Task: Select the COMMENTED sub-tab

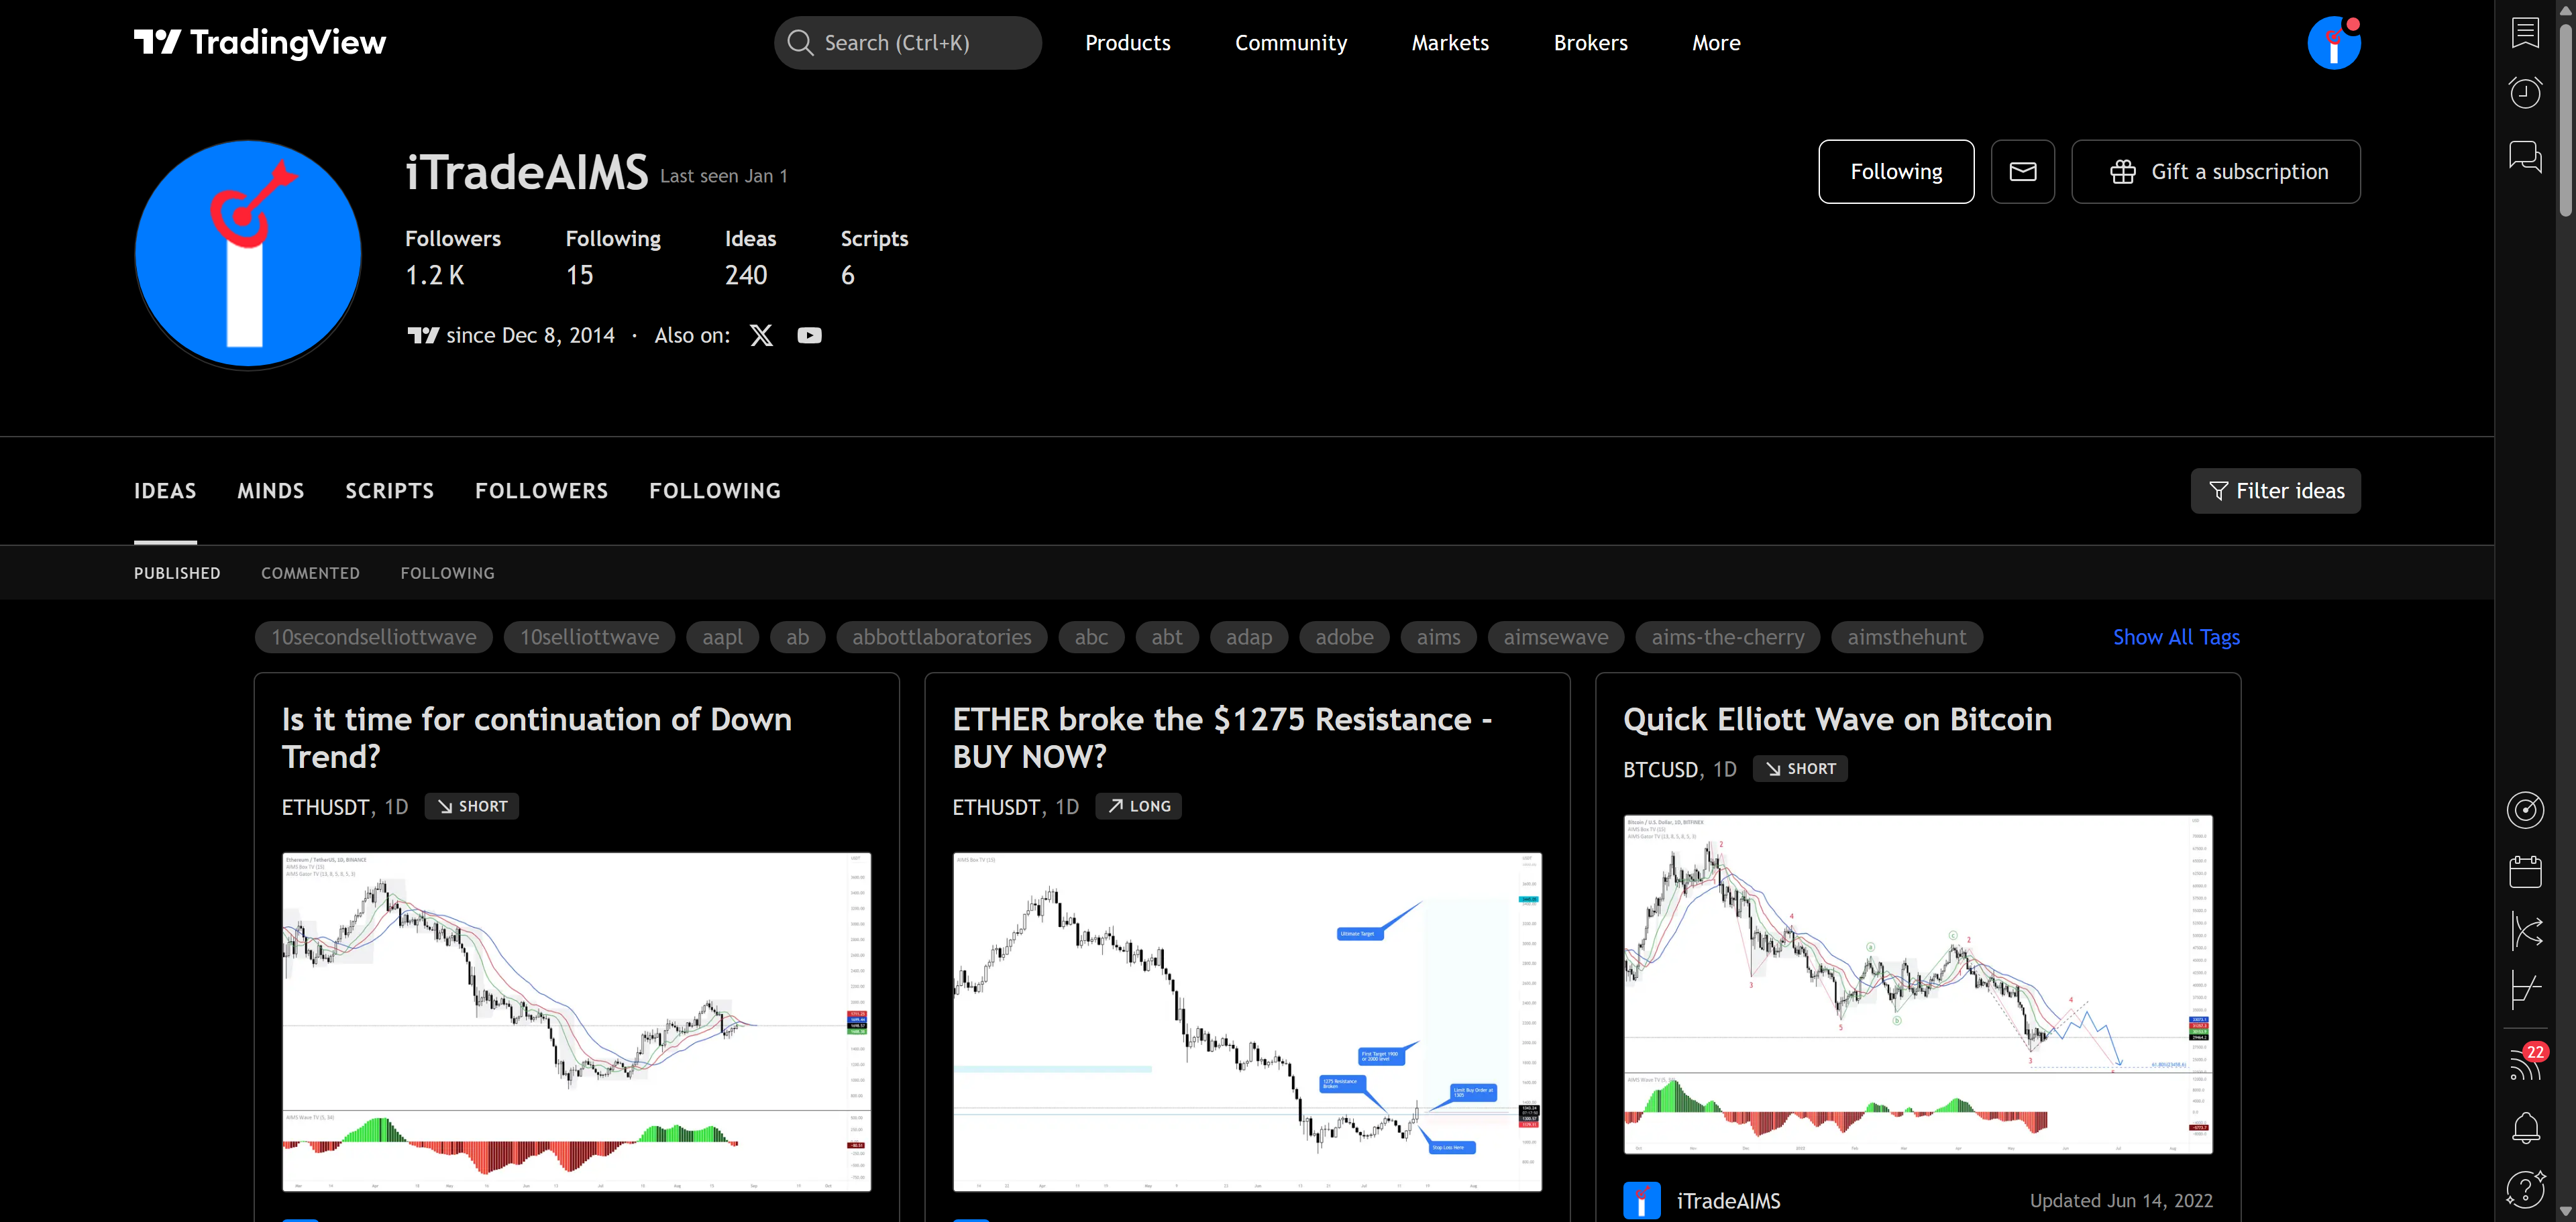Action: pos(310,573)
